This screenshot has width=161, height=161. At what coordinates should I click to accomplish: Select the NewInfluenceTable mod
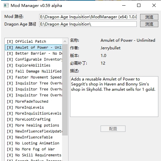pyautogui.click(x=34, y=137)
